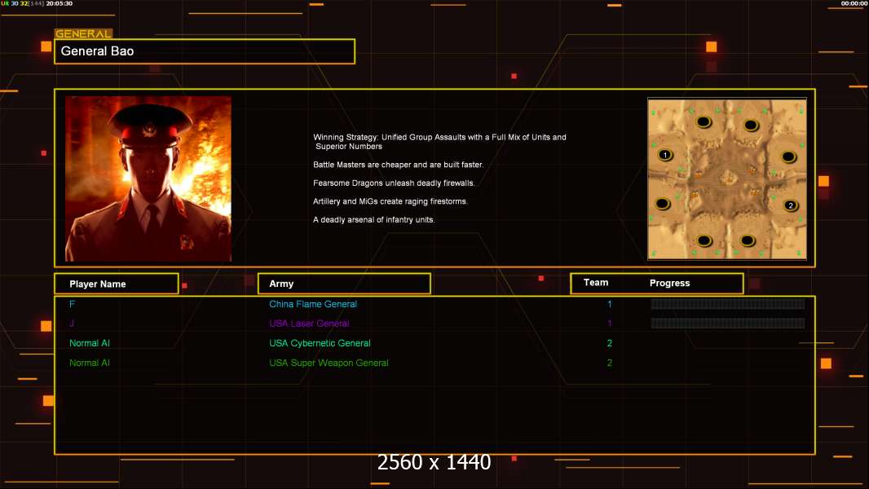
Task: Click start position marker 1 on minimap
Action: (x=665, y=155)
